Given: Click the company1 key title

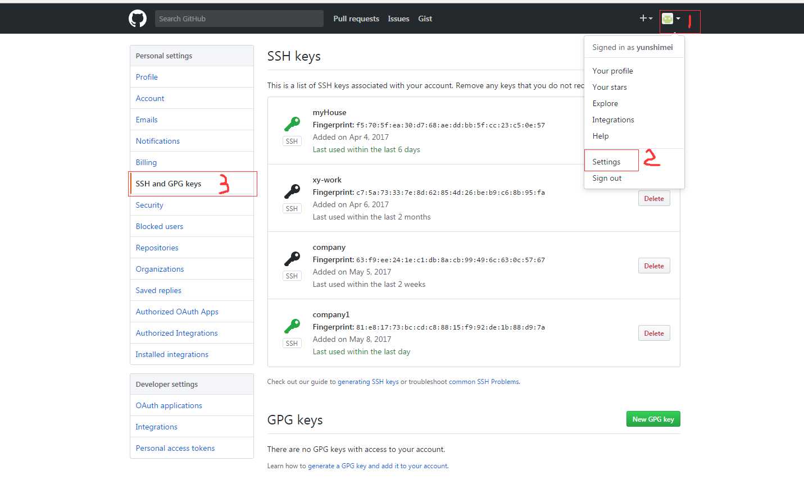Looking at the screenshot, I should click(x=331, y=314).
